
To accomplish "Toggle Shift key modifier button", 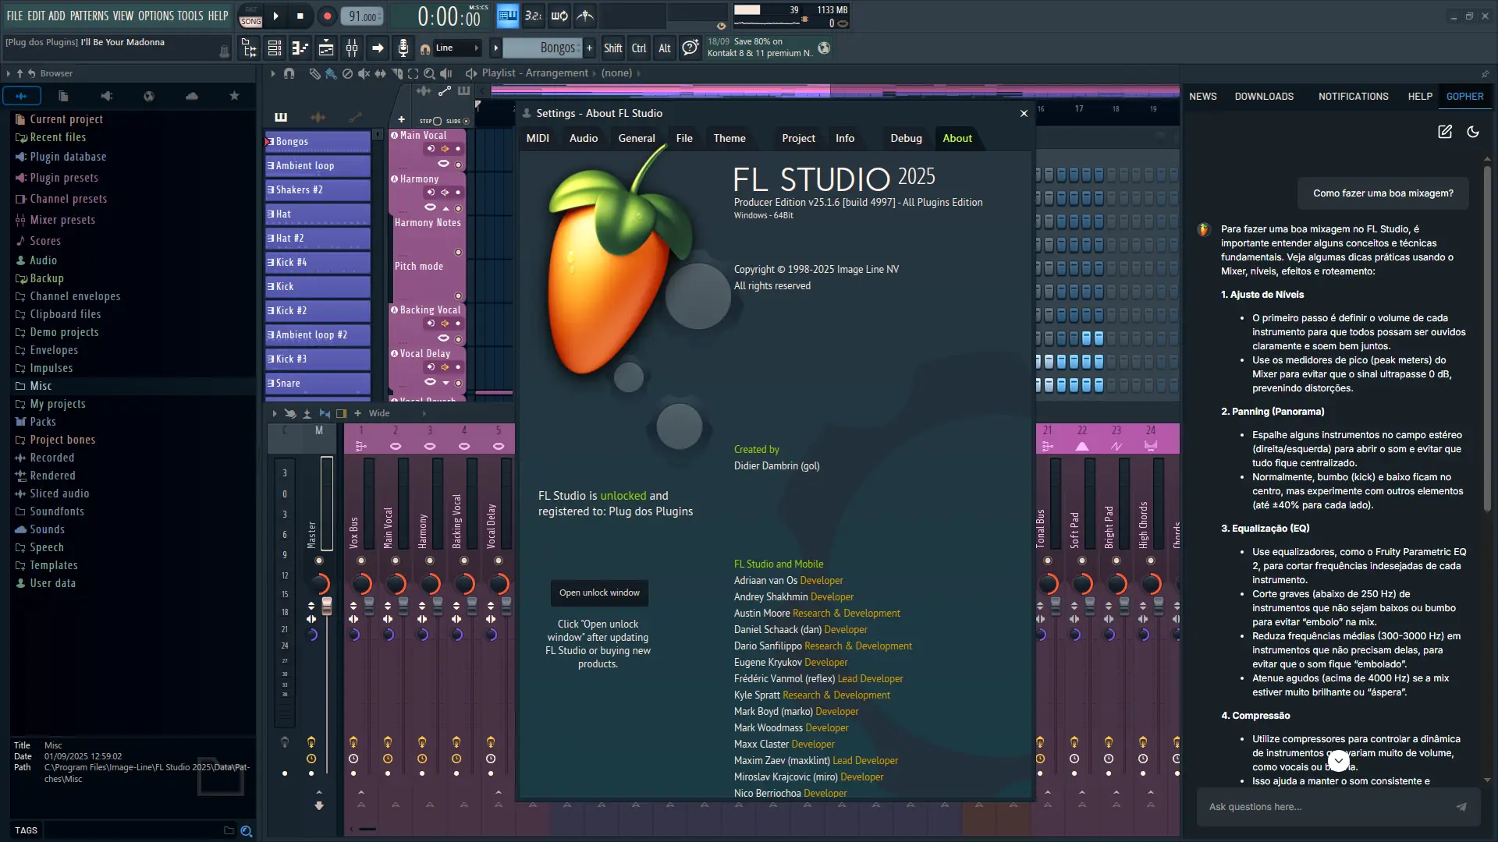I will point(612,48).
